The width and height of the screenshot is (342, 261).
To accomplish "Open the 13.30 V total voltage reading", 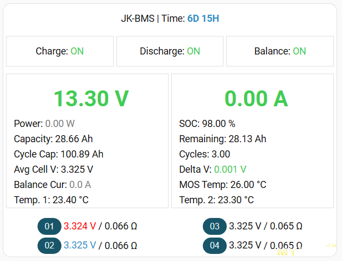I will pyautogui.click(x=91, y=99).
